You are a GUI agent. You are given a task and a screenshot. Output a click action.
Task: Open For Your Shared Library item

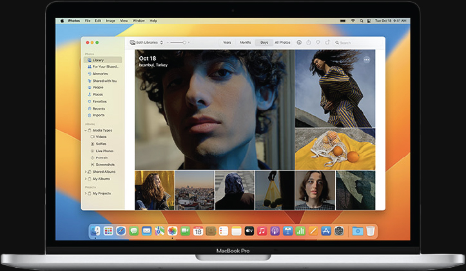coord(103,66)
